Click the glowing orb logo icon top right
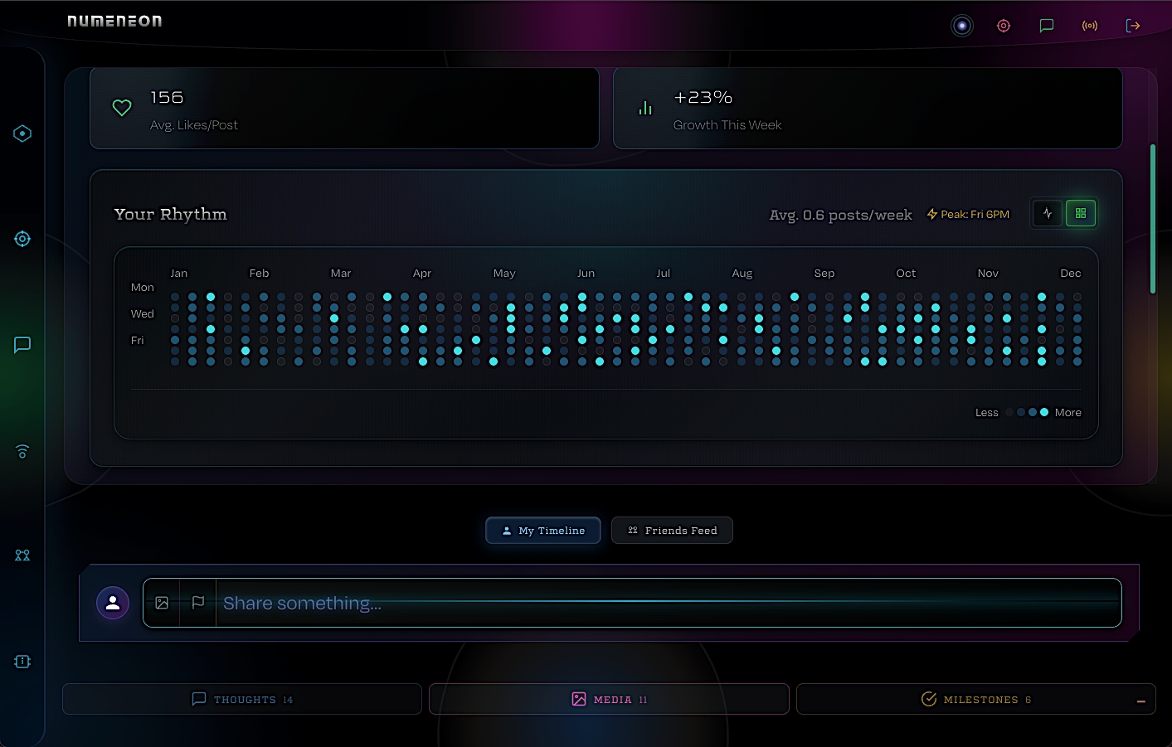The width and height of the screenshot is (1172, 747). [x=961, y=26]
